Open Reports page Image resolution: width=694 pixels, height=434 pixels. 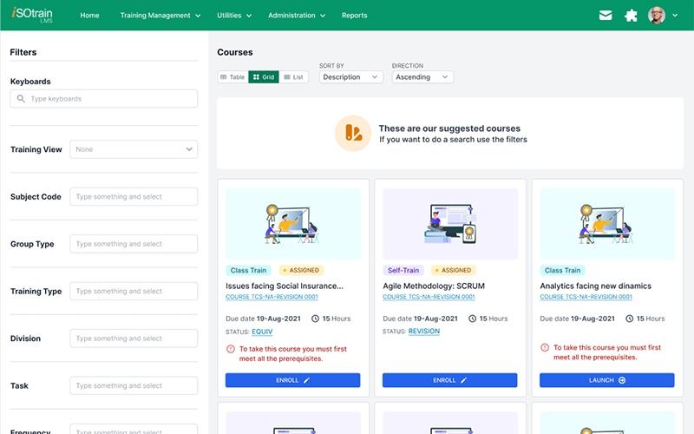pyautogui.click(x=355, y=16)
